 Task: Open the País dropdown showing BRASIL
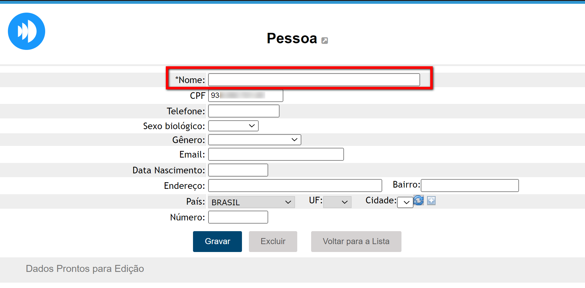pos(251,202)
